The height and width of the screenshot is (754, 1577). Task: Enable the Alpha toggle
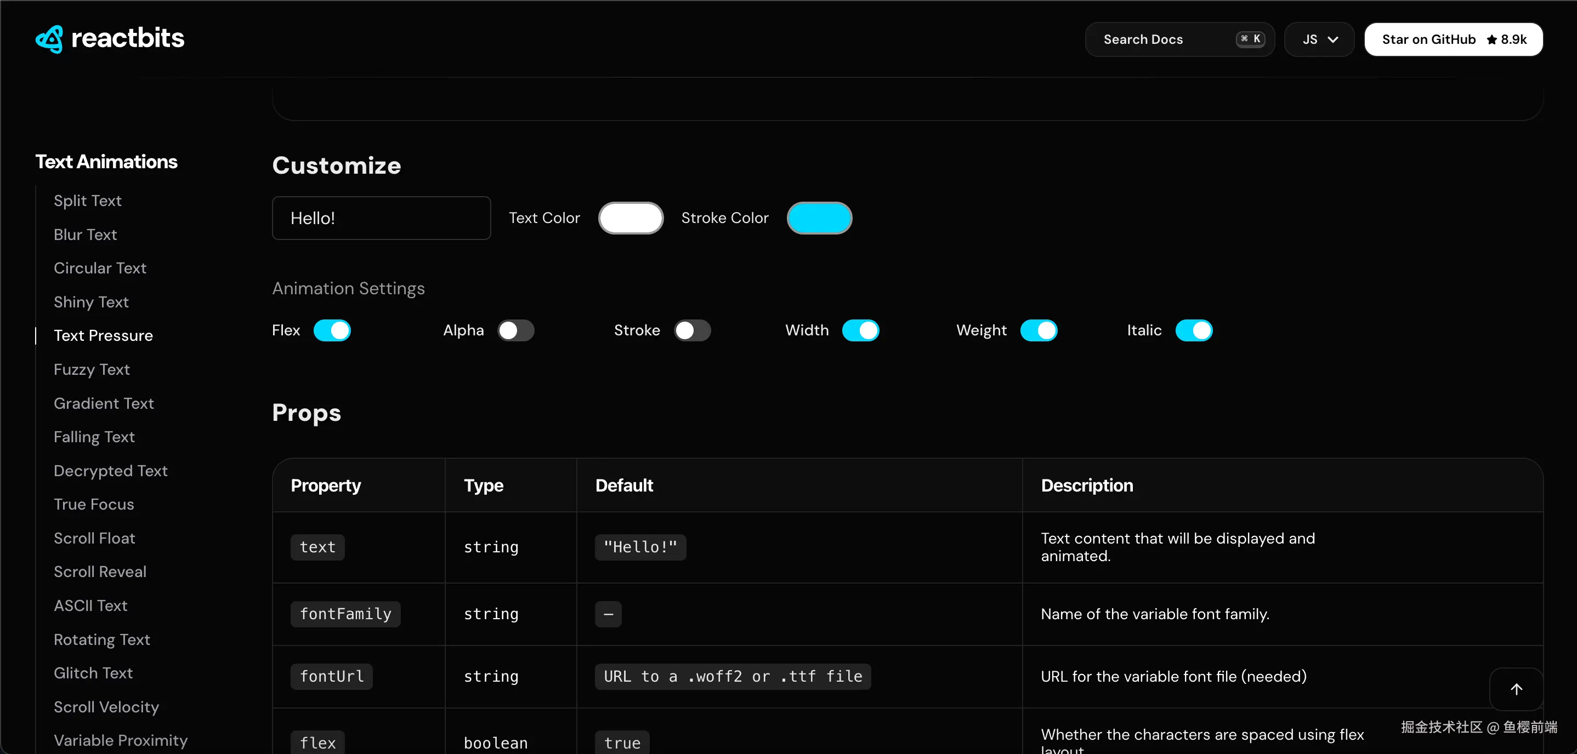(x=515, y=330)
